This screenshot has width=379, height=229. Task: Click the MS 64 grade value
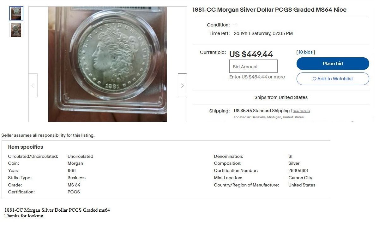pos(74,185)
